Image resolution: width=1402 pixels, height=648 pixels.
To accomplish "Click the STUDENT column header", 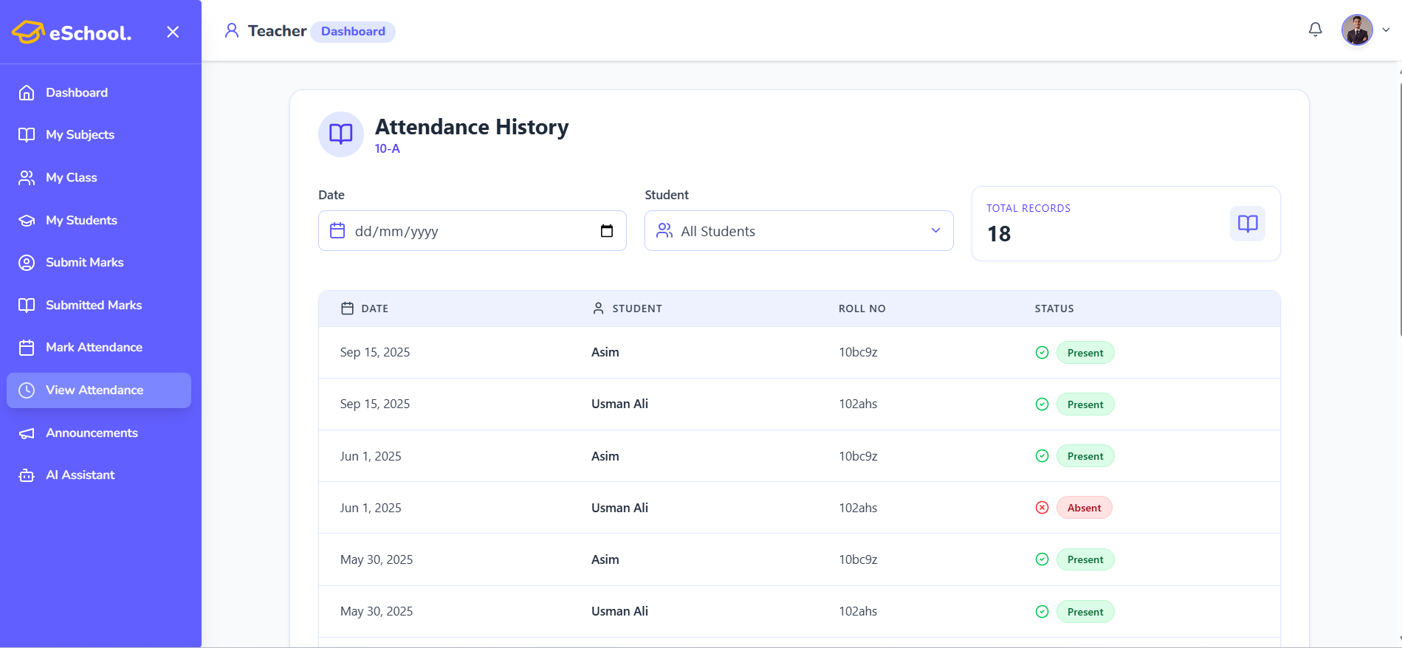I will (x=637, y=309).
